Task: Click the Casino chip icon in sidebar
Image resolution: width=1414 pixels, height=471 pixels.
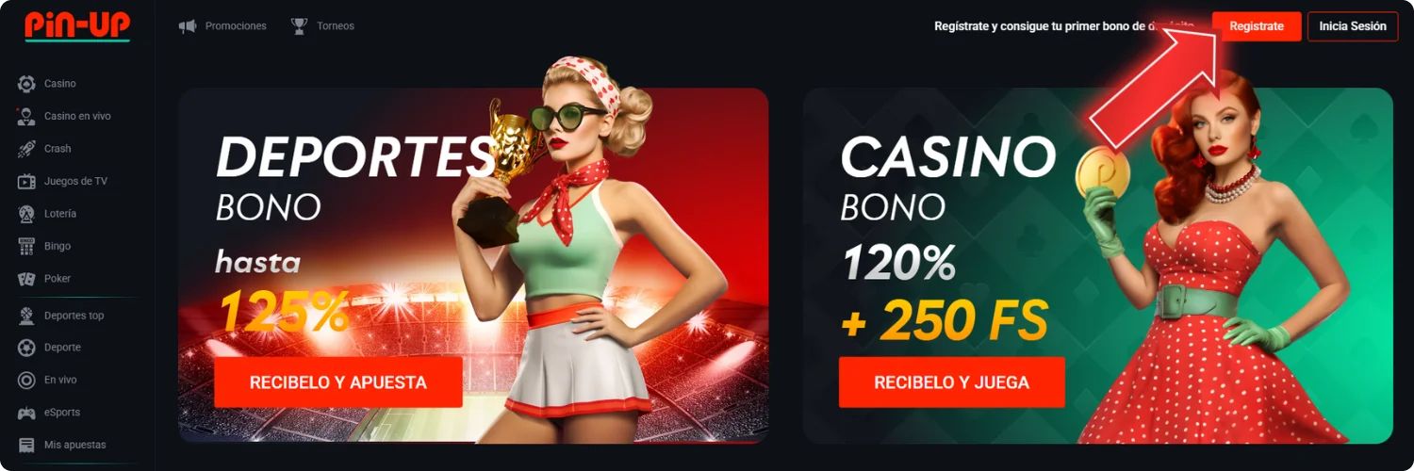Action: click(26, 84)
